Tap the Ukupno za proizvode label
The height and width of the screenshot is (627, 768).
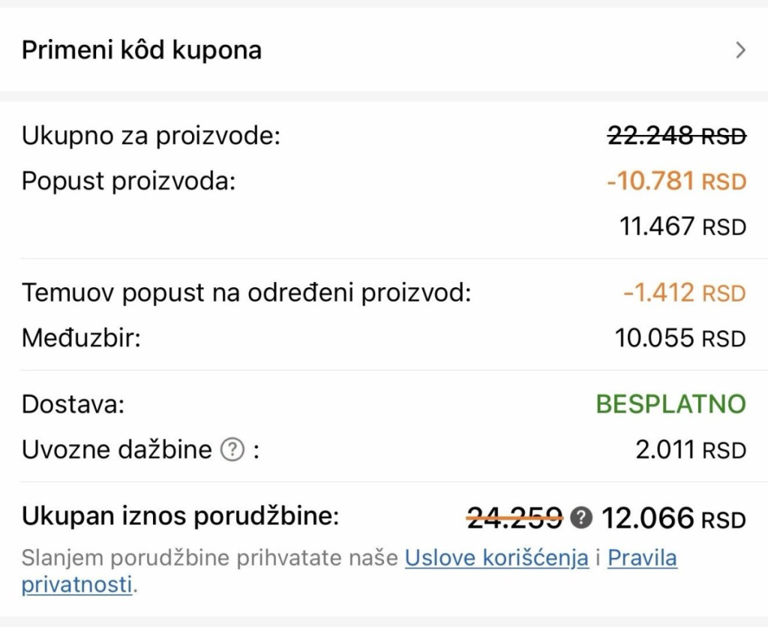(x=151, y=136)
